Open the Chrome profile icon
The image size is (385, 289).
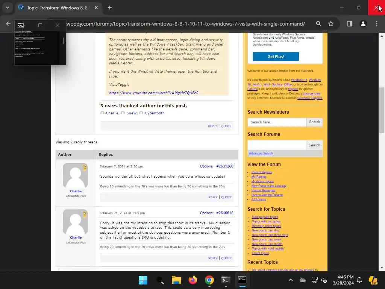click(363, 24)
